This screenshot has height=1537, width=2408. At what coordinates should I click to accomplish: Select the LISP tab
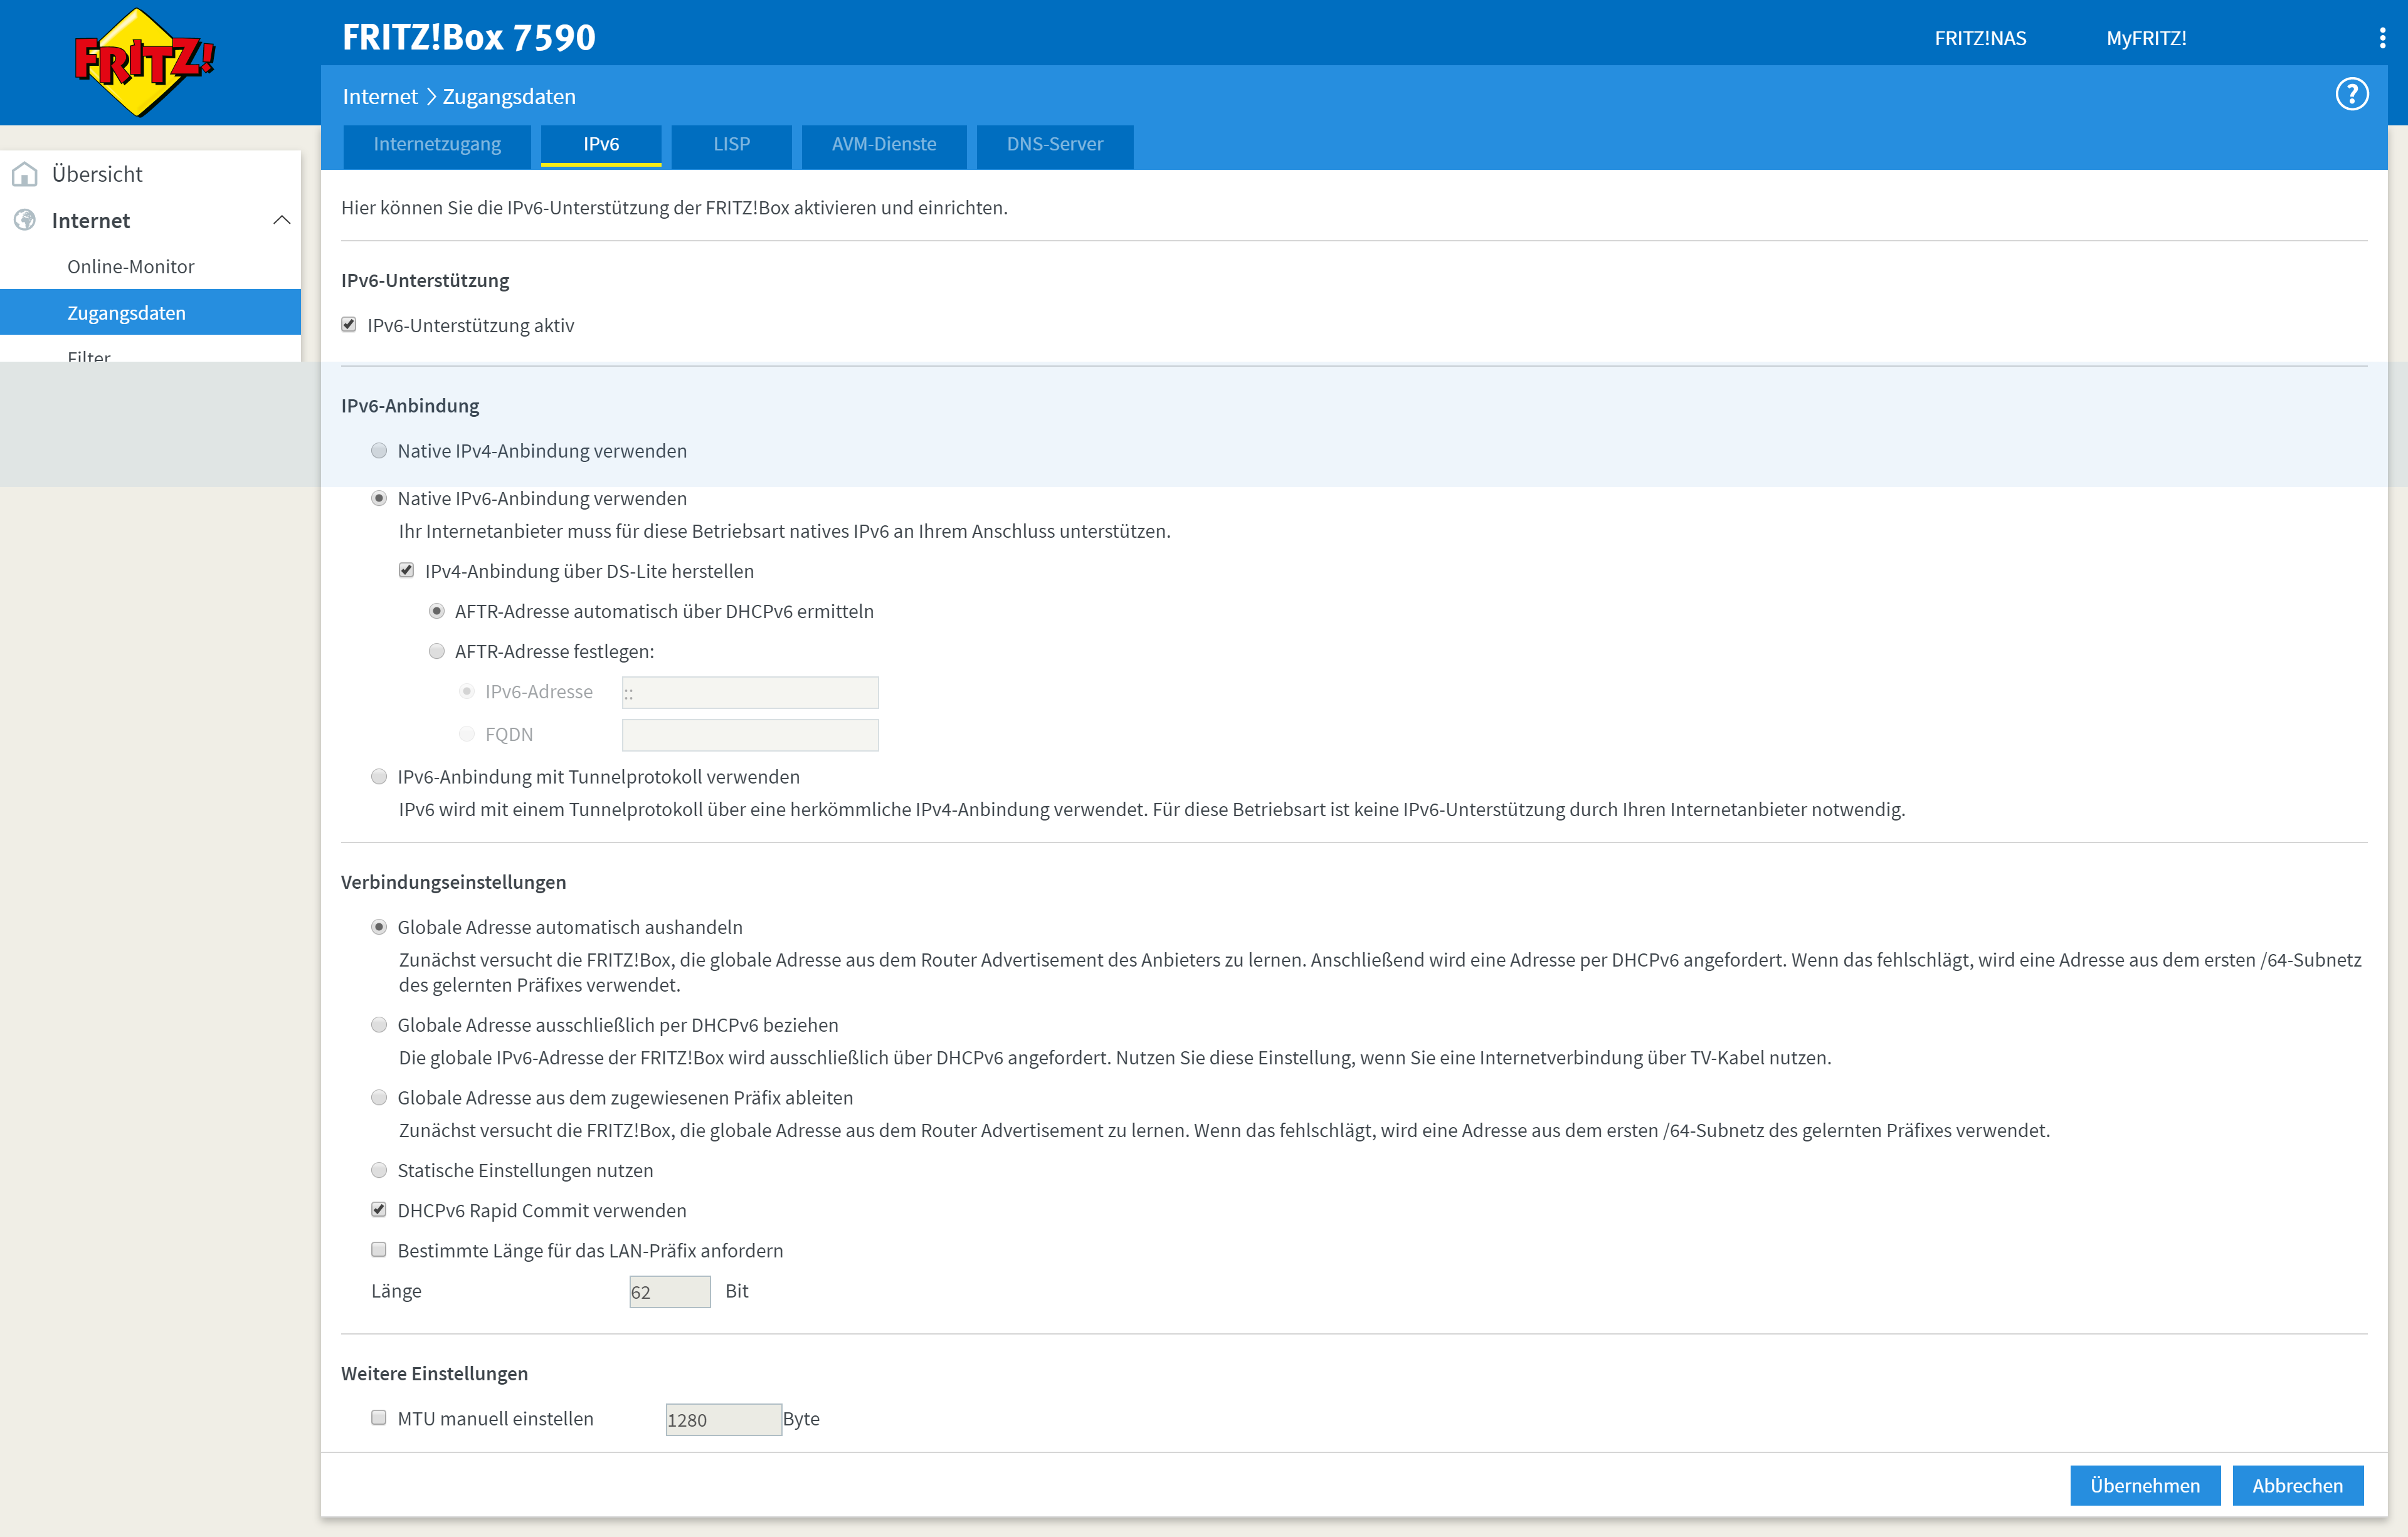point(731,145)
